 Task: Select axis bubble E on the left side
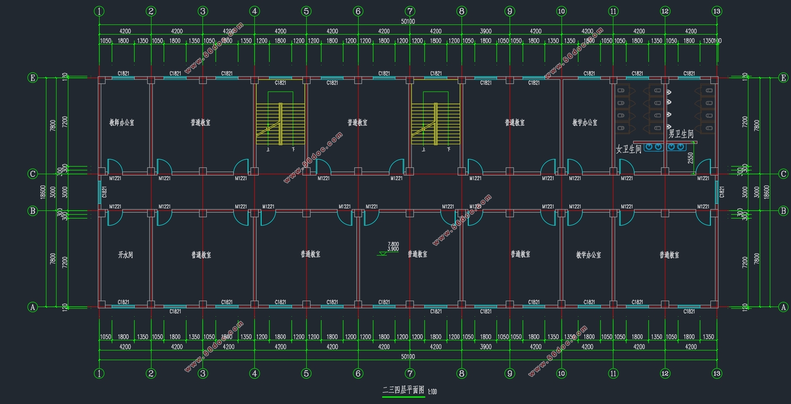coord(32,78)
